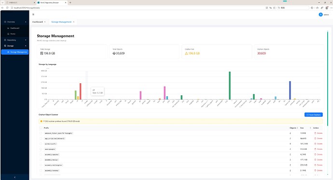
Task: Close the Storage Management page tab
Action: 74,22
